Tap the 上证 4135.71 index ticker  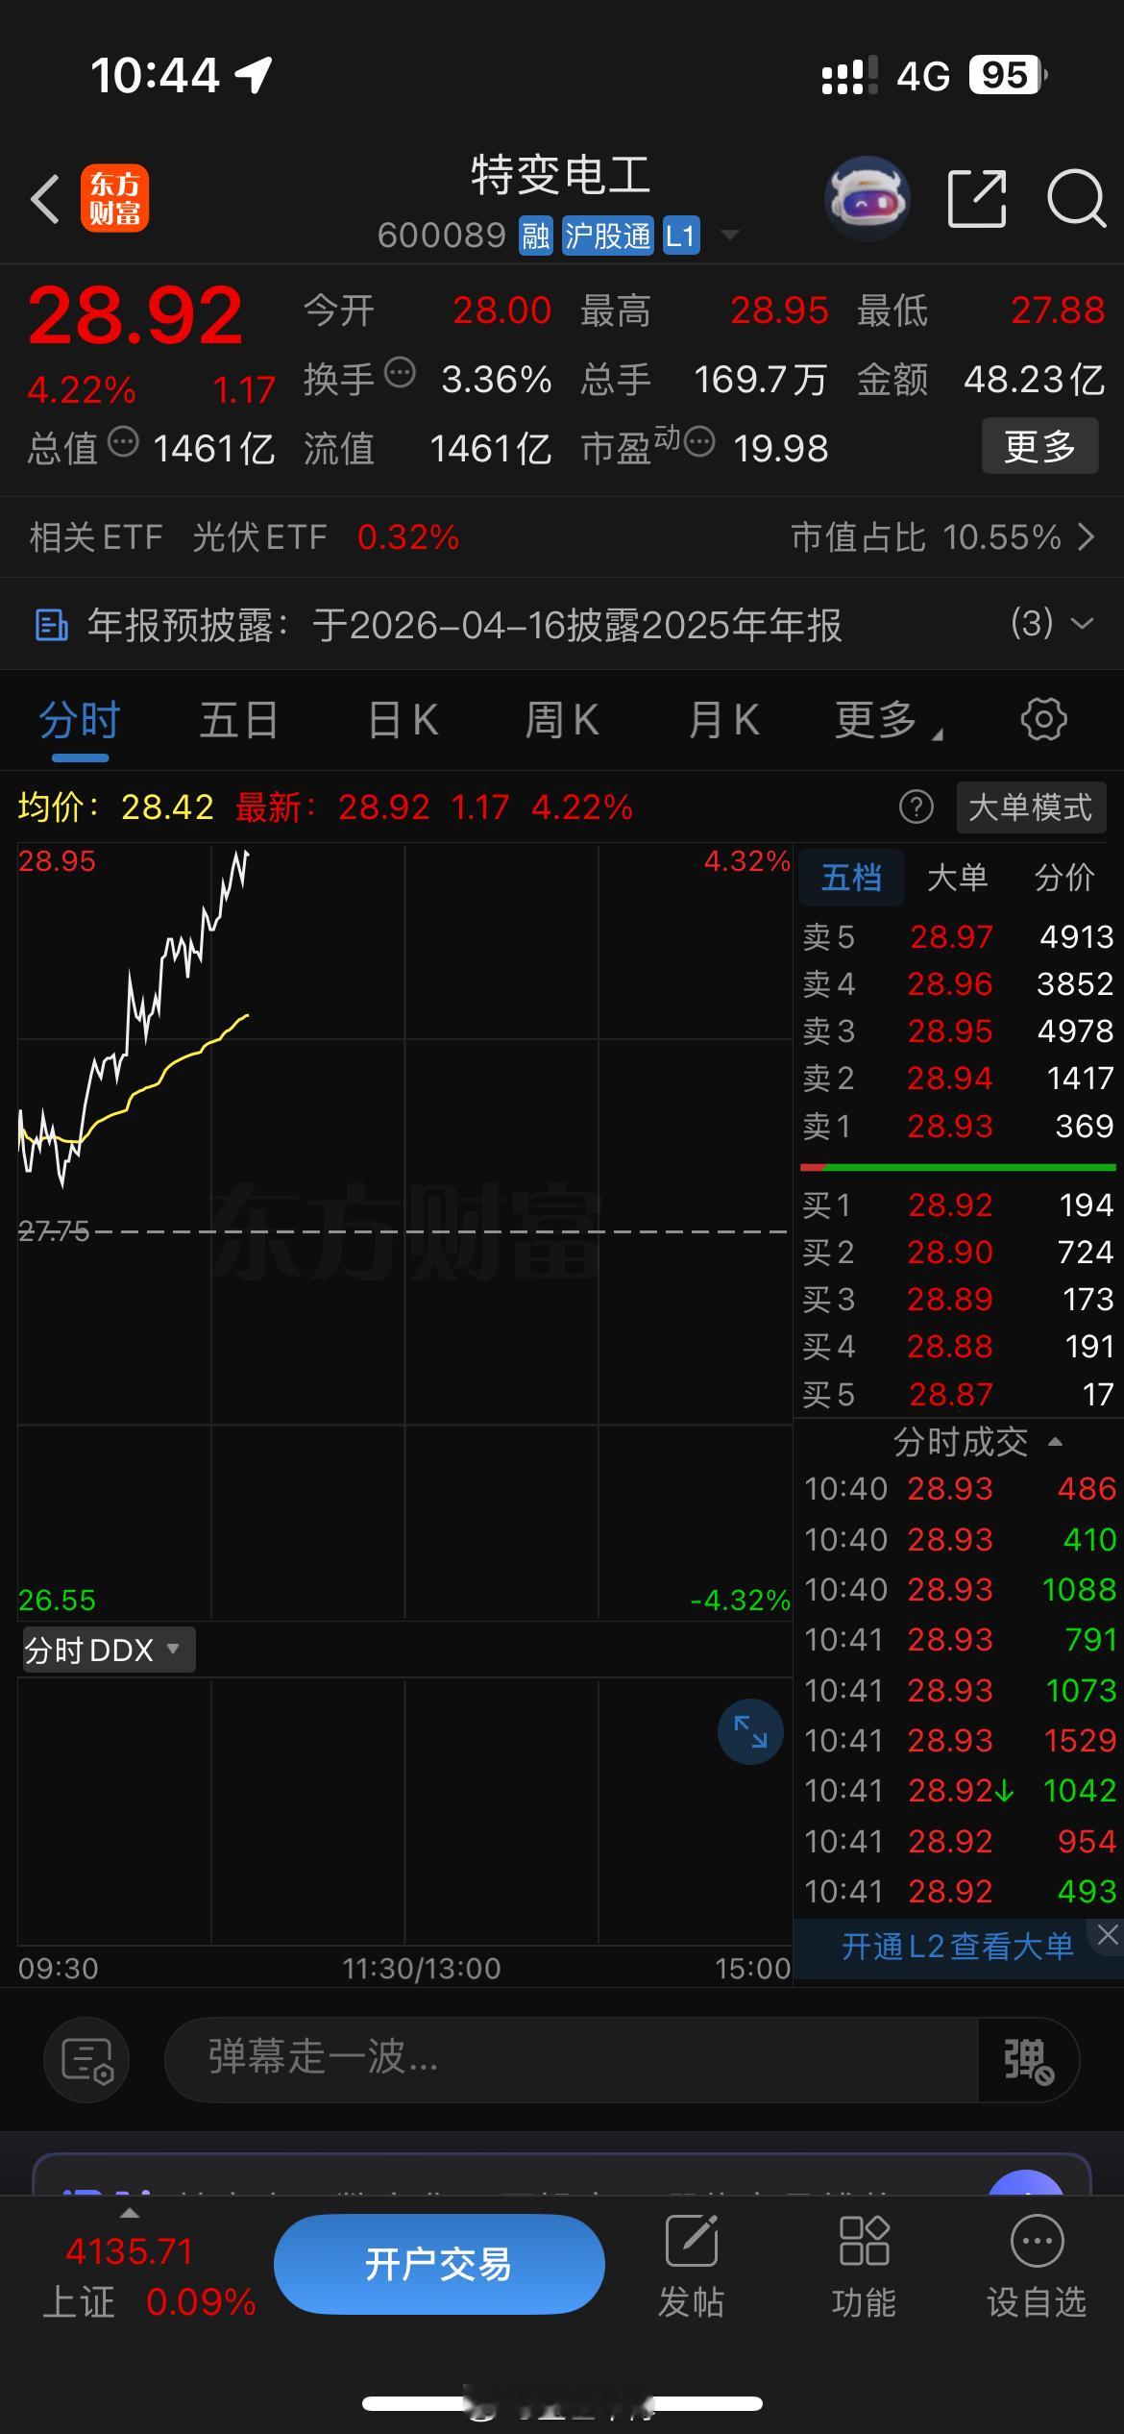tap(149, 2275)
